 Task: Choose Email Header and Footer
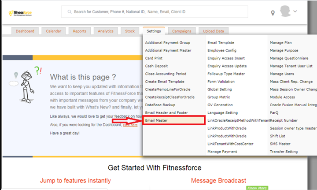166,113
